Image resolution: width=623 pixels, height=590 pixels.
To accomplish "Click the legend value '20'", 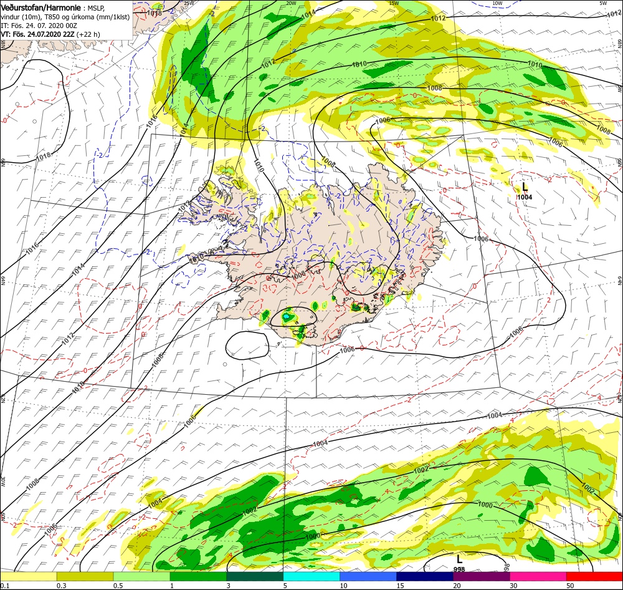I will click(457, 586).
